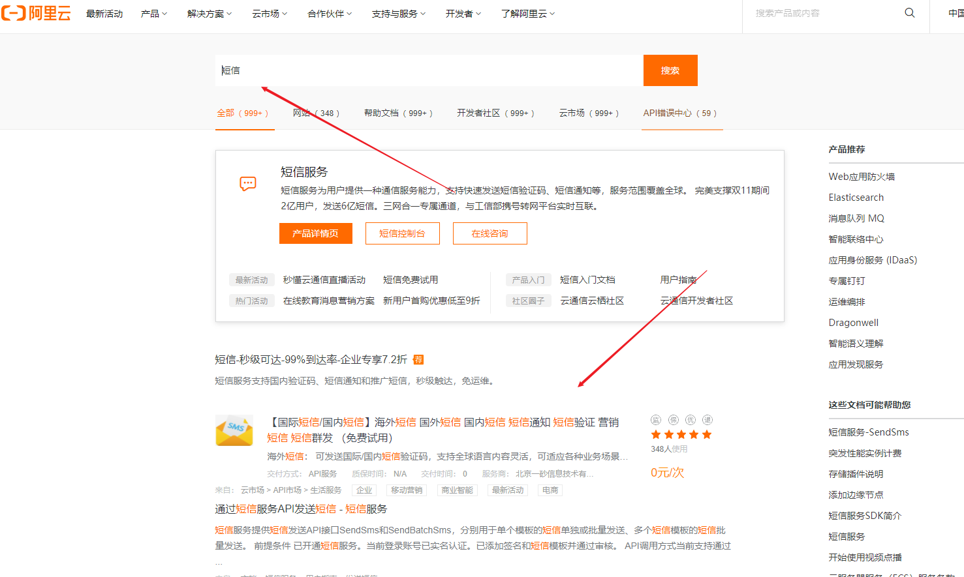Click the 移动营销 tag

pyautogui.click(x=407, y=490)
